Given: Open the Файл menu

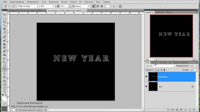Looking at the screenshot, I should 5,2.
